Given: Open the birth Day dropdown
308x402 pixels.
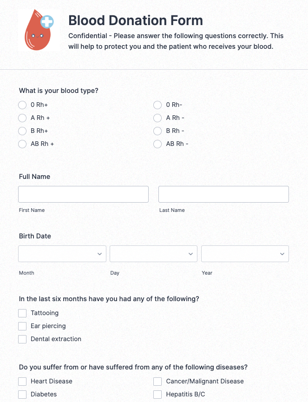Looking at the screenshot, I should tap(153, 254).
